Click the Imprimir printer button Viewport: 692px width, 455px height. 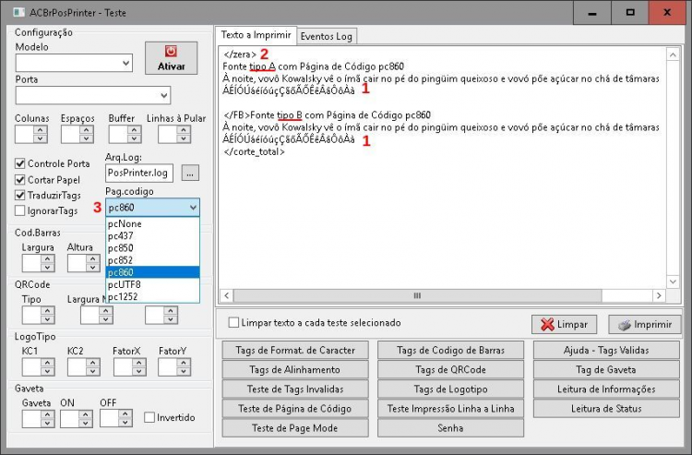click(644, 324)
